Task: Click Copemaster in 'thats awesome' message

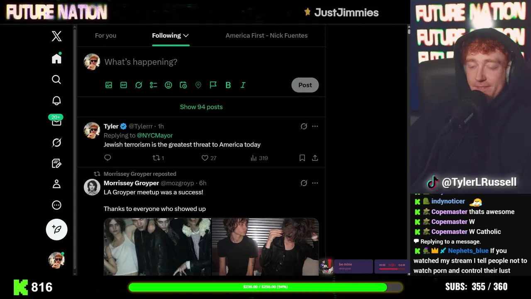Action: coord(449,212)
